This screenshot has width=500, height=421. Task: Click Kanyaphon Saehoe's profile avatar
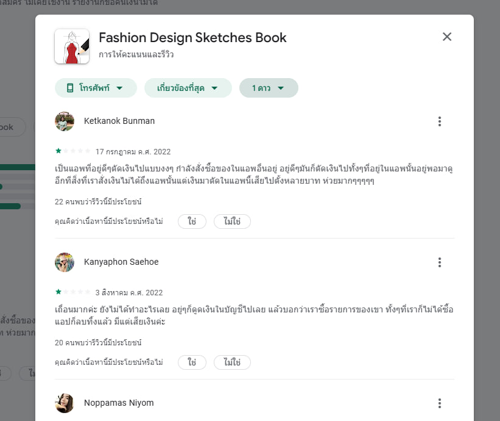tap(65, 262)
